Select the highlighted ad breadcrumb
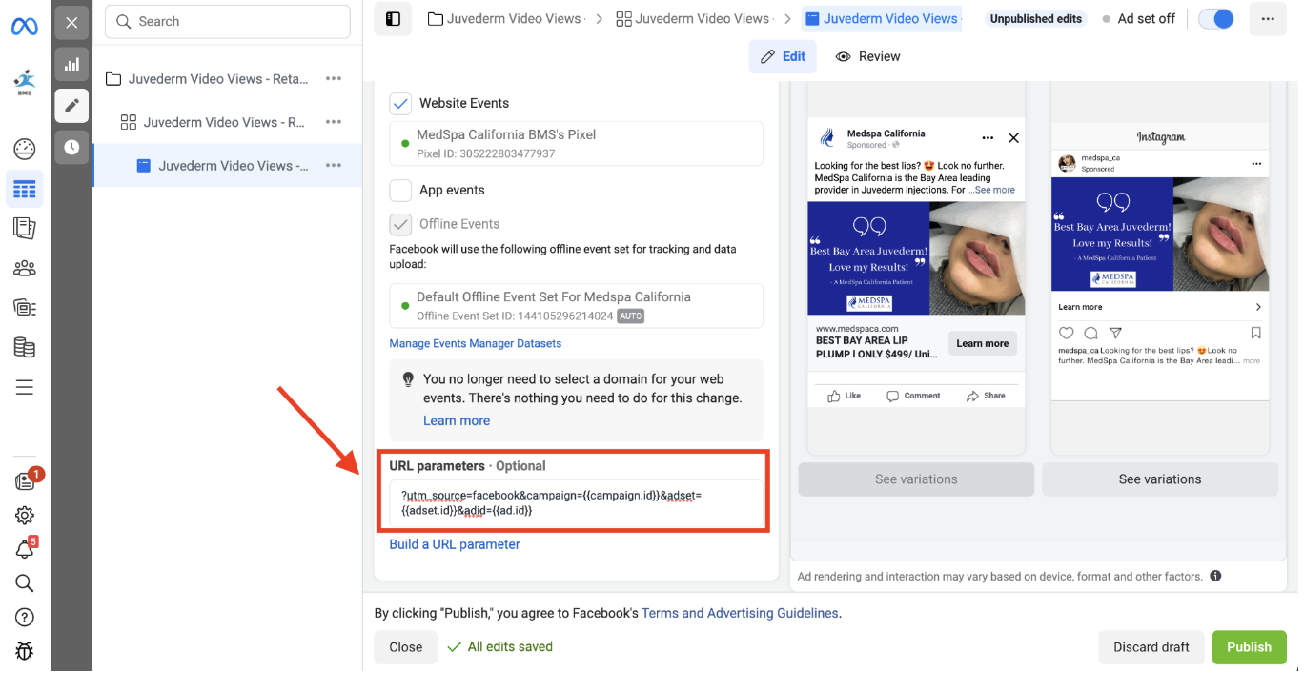This screenshot has width=1304, height=673. [x=882, y=19]
